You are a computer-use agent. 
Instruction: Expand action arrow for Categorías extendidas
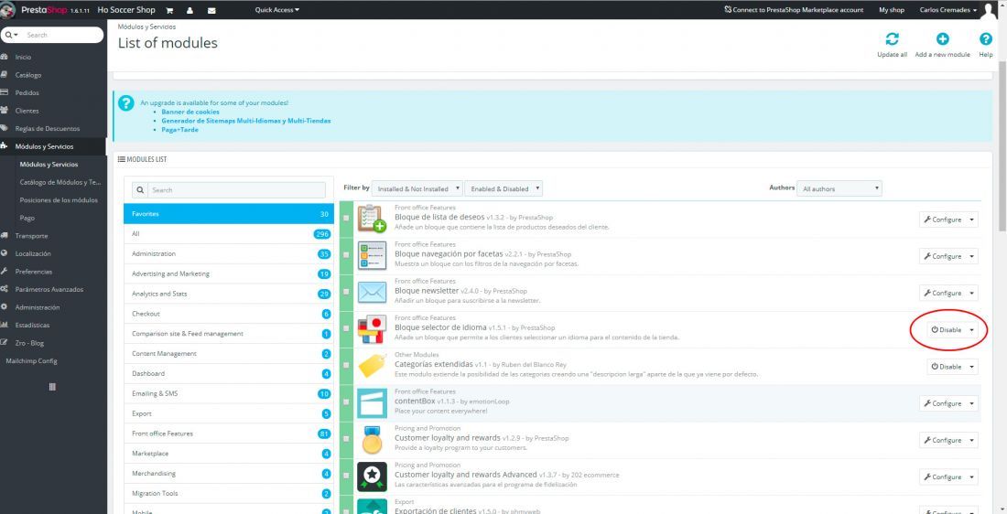[971, 367]
